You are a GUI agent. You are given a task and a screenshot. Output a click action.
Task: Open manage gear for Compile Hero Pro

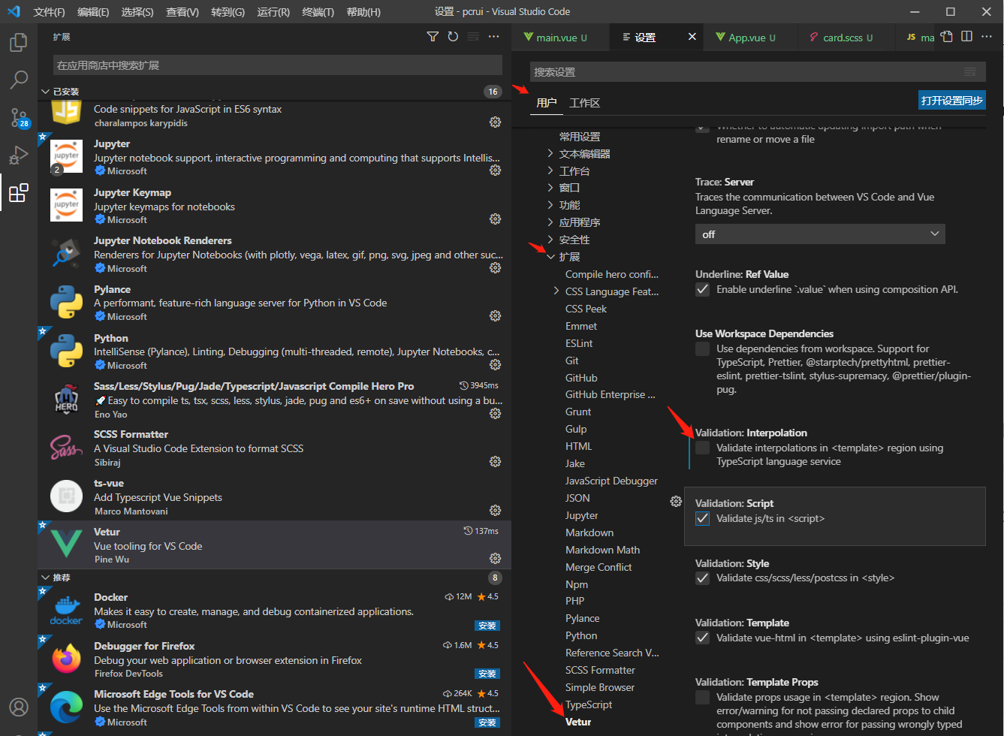pos(495,414)
